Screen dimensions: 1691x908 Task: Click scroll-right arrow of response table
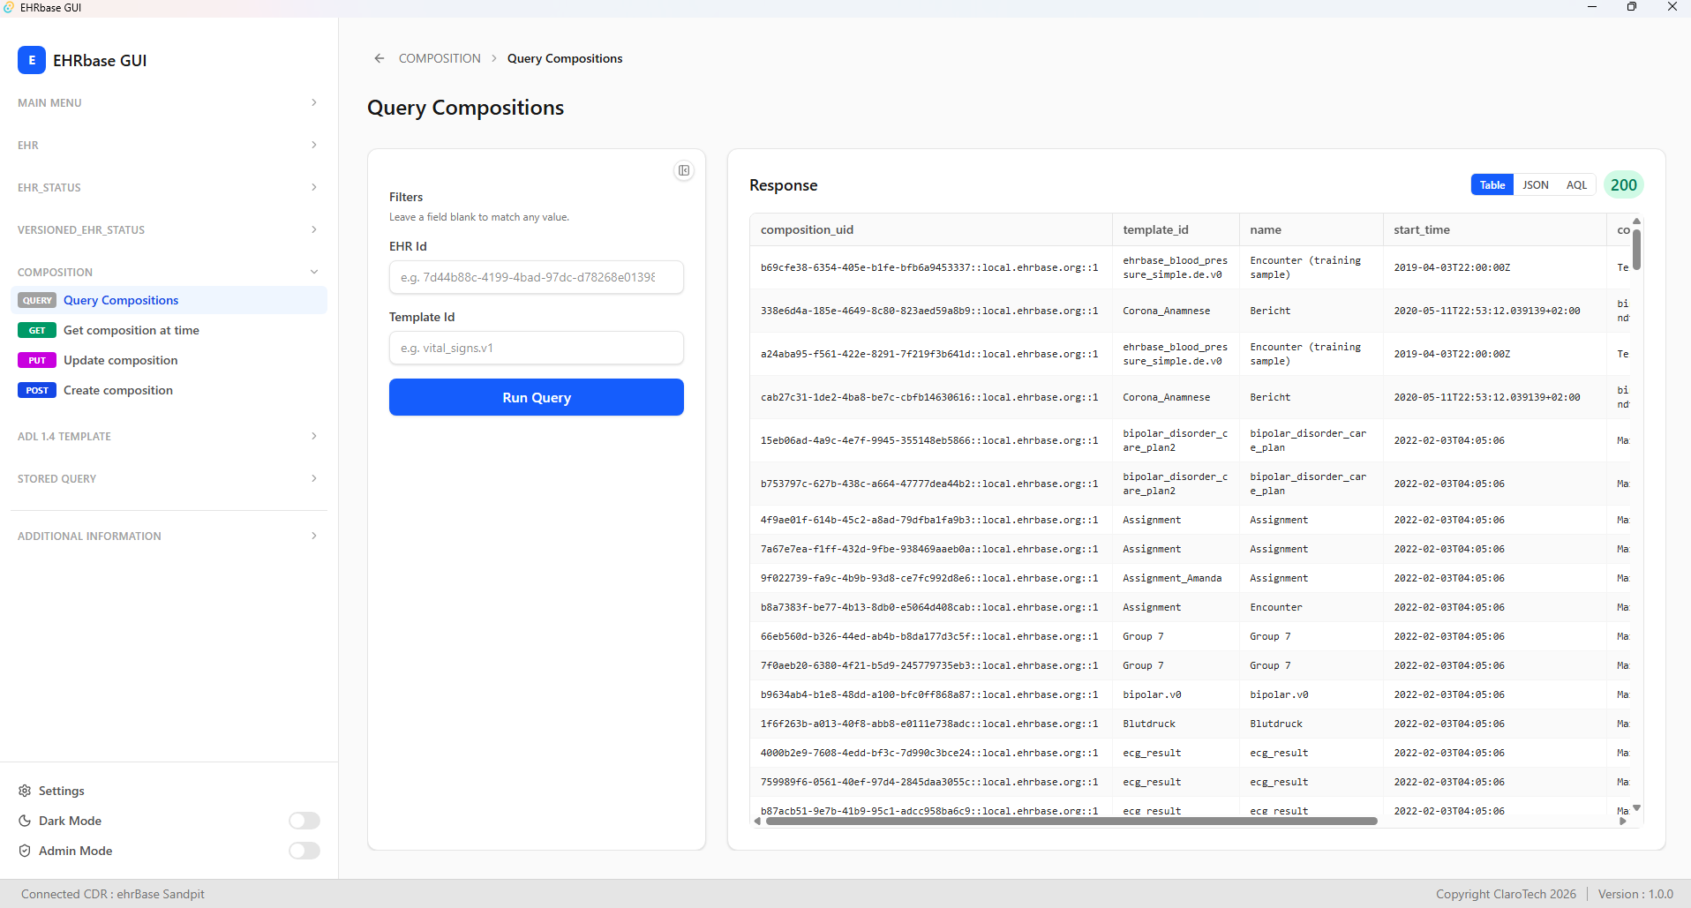[1623, 821]
